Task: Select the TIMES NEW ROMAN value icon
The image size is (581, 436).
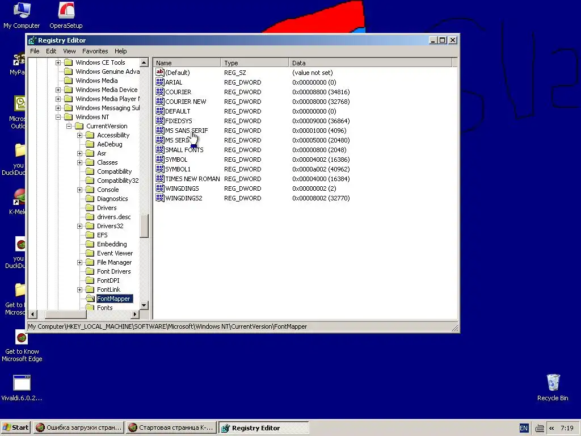Action: 159,178
